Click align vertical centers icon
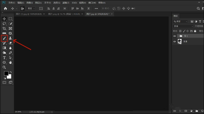 pos(78,9)
